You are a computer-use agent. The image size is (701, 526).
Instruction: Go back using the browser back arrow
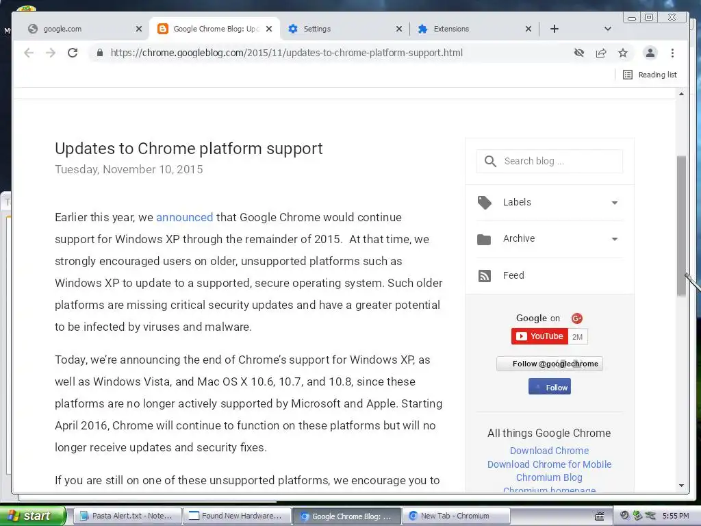click(x=29, y=53)
